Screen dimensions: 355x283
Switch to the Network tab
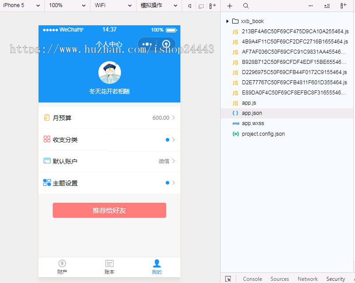(x=307, y=279)
